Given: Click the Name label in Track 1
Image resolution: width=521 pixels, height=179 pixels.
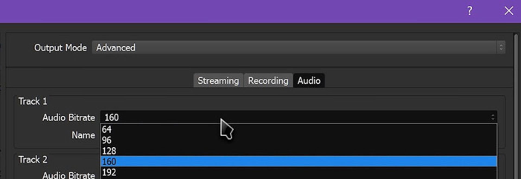Looking at the screenshot, I should pyautogui.click(x=83, y=135).
